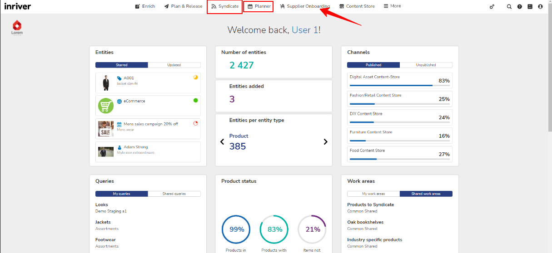The height and width of the screenshot is (253, 552).
Task: Click the DIY Content Store channel row
Action: tap(399, 117)
